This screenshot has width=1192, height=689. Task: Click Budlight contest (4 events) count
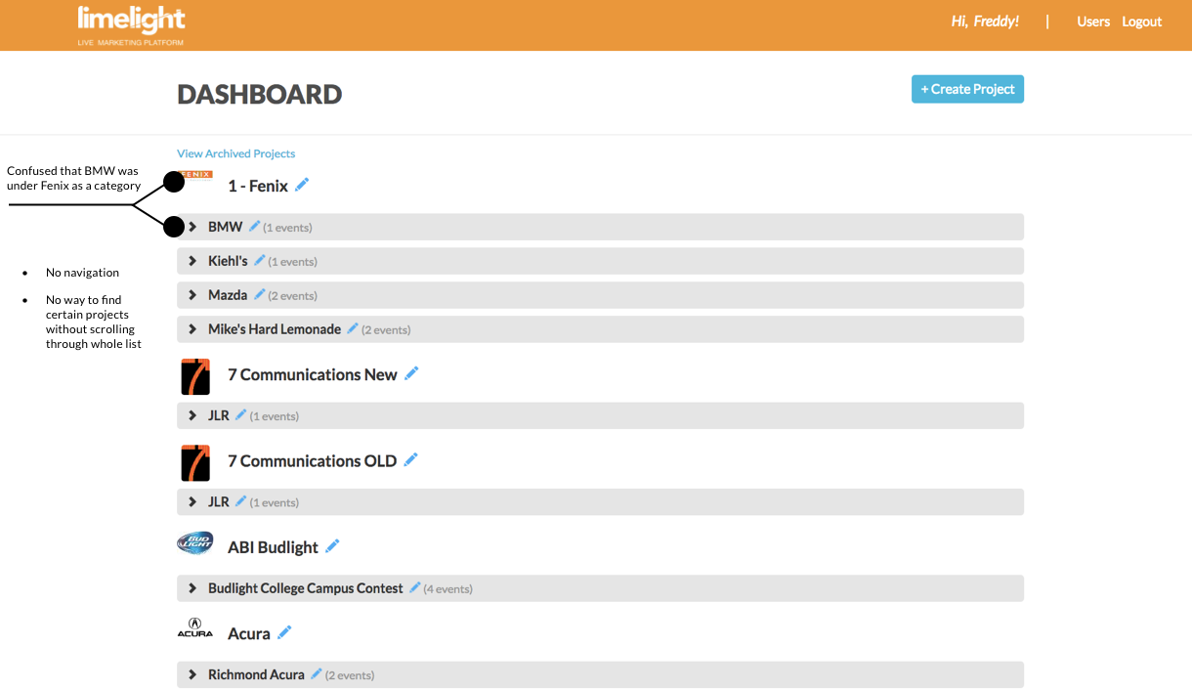[447, 589]
